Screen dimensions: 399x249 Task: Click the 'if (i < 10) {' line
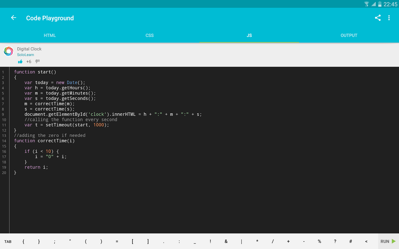click(42, 151)
